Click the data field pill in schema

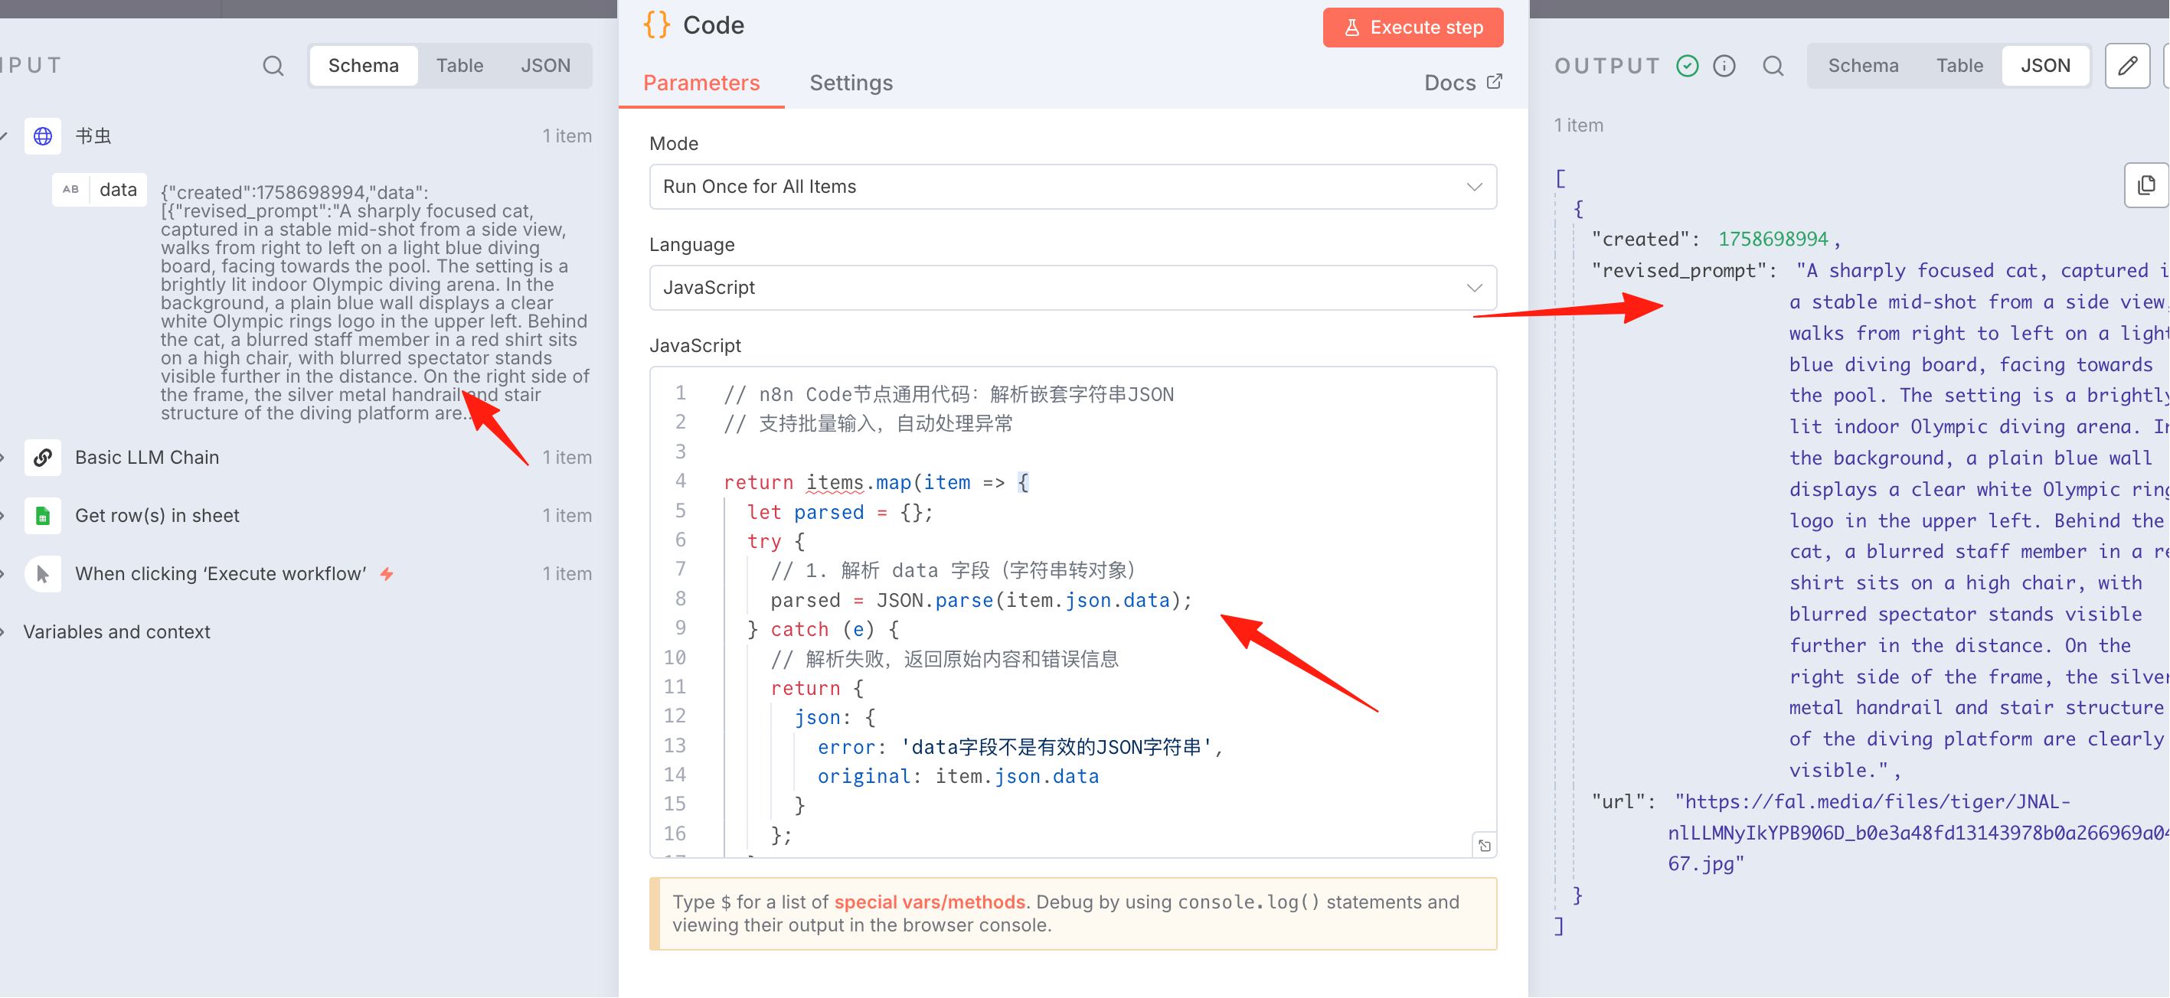(100, 190)
